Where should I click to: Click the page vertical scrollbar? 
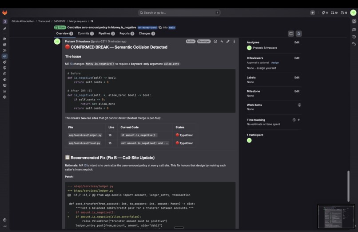click(348, 186)
